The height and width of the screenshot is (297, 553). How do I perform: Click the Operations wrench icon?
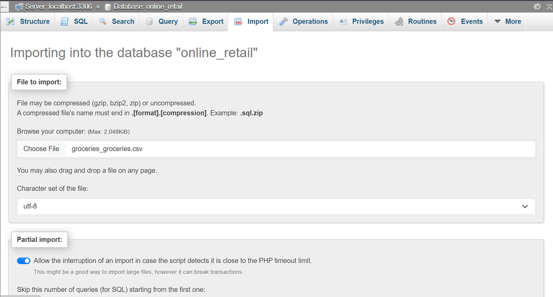(x=283, y=22)
